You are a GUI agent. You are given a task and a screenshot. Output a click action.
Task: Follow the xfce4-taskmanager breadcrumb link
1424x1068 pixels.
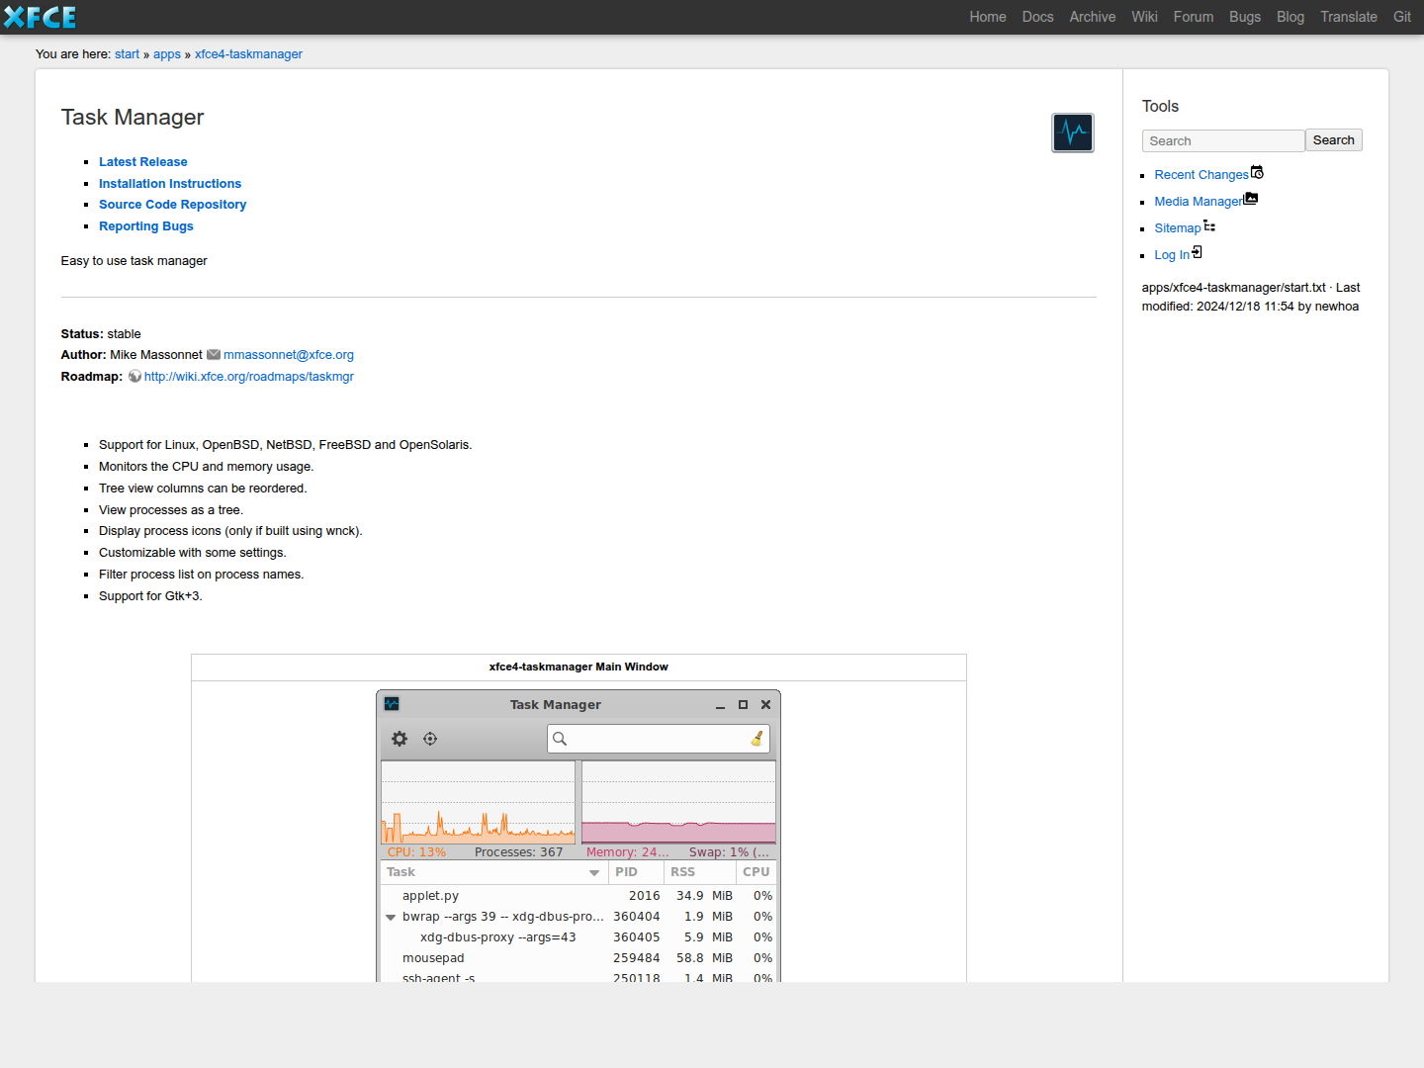click(x=248, y=54)
